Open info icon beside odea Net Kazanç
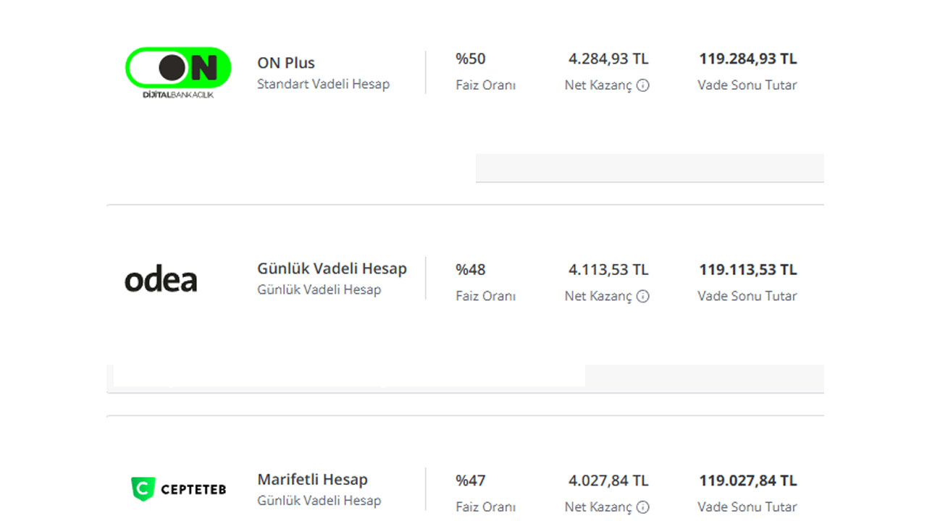The image size is (927, 521). (642, 296)
